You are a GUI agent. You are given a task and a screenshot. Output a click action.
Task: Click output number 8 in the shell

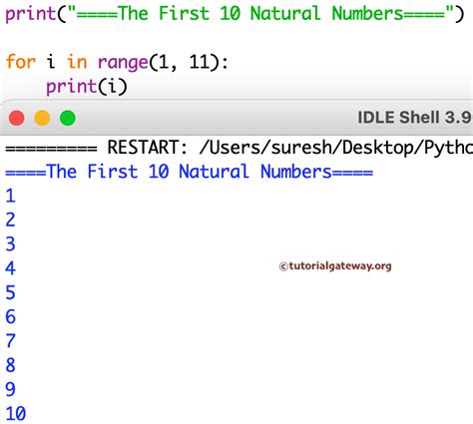(x=10, y=365)
